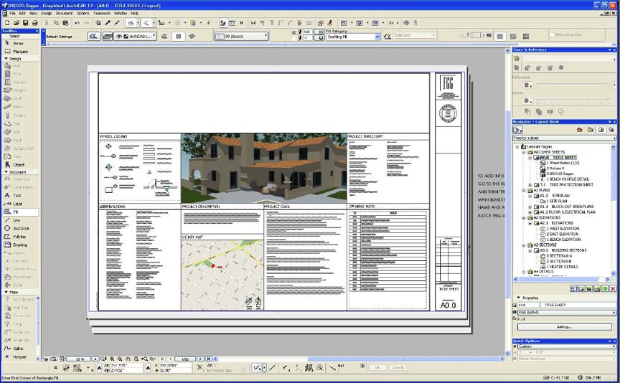Image resolution: width=620 pixels, height=383 pixels.
Task: Open the Tree by subset dropdown
Action: (564, 138)
